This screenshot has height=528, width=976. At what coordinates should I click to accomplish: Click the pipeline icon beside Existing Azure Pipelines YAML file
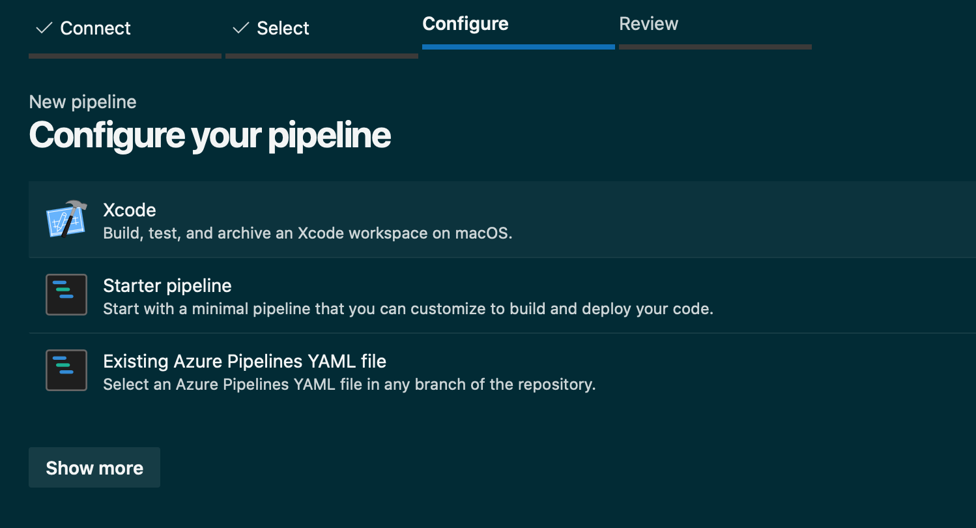pyautogui.click(x=66, y=370)
